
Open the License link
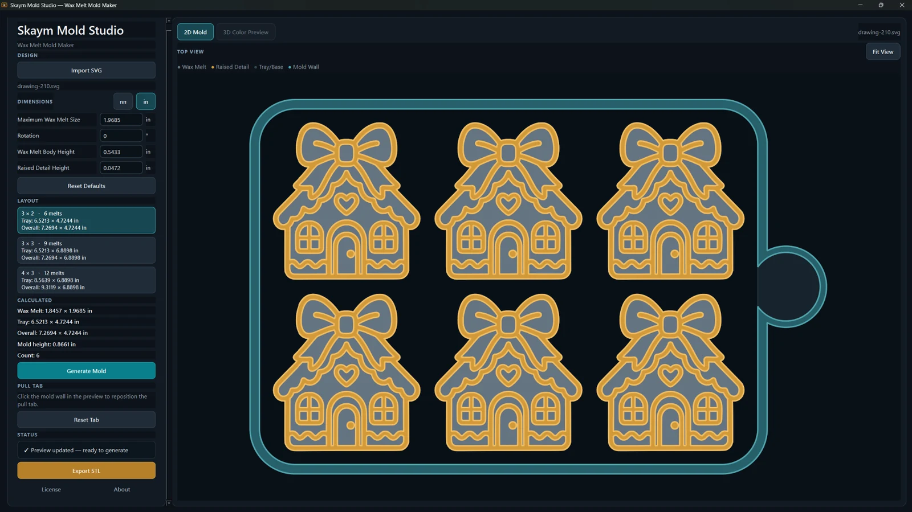51,489
